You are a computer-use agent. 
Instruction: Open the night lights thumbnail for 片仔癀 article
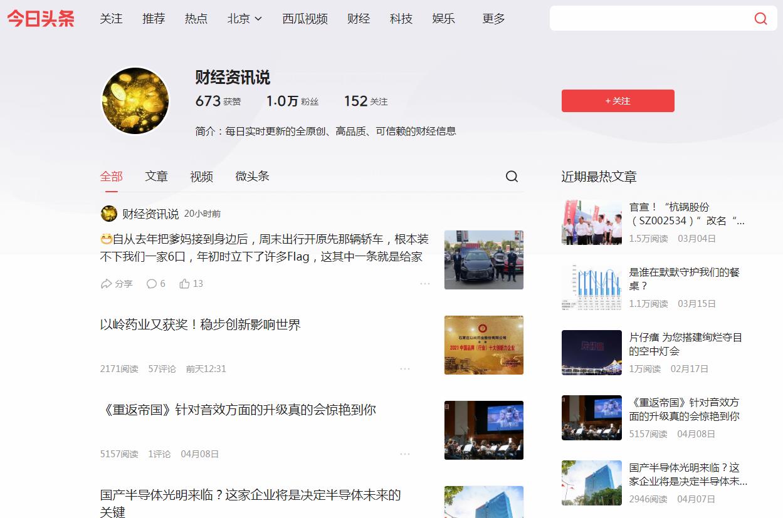[x=592, y=353]
